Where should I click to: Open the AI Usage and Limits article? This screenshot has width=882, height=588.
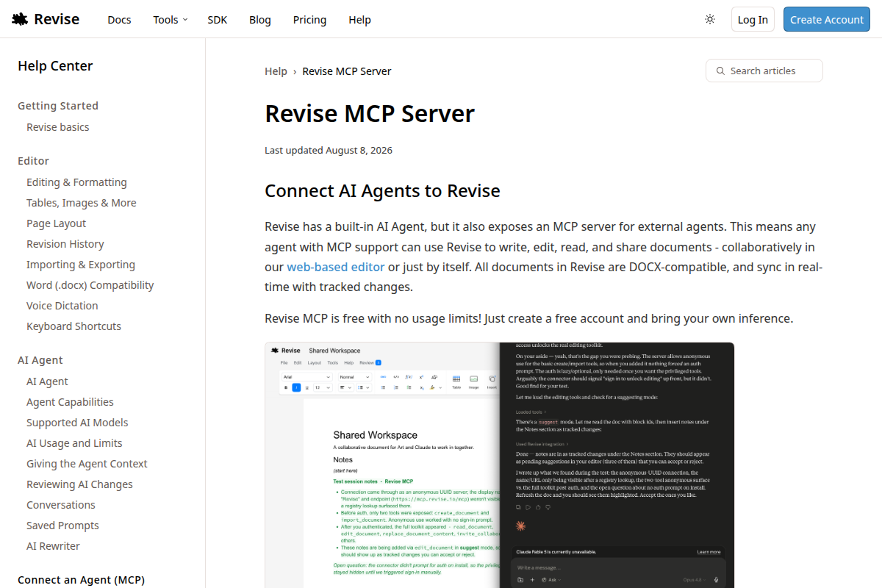(74, 443)
